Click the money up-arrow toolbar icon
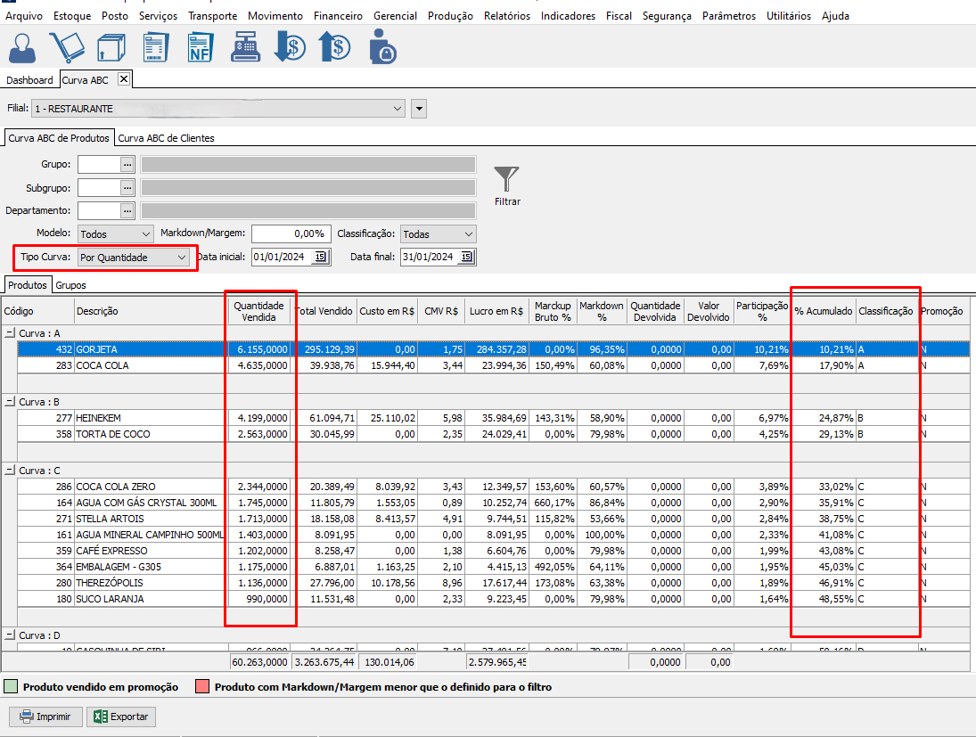Image resolution: width=976 pixels, height=737 pixels. [x=334, y=48]
